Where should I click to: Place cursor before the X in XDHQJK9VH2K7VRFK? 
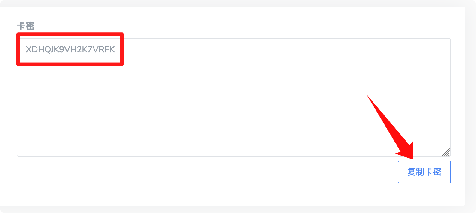[x=26, y=49]
